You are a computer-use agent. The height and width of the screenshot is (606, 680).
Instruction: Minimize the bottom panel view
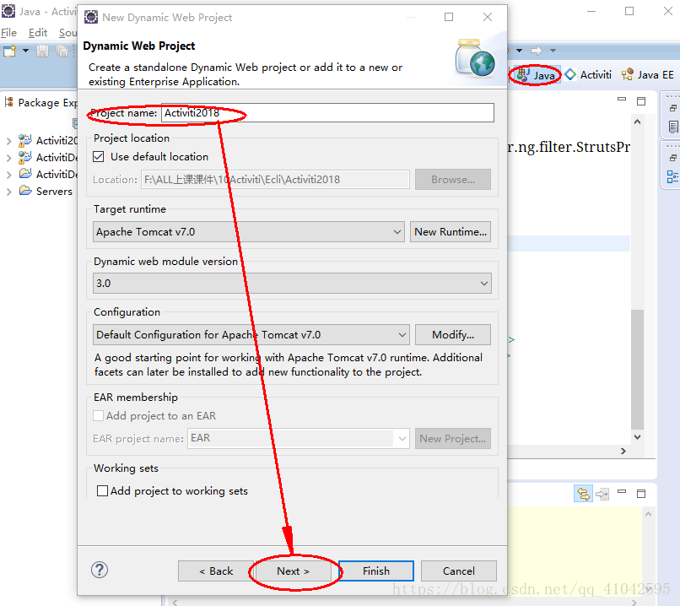pyautogui.click(x=622, y=491)
